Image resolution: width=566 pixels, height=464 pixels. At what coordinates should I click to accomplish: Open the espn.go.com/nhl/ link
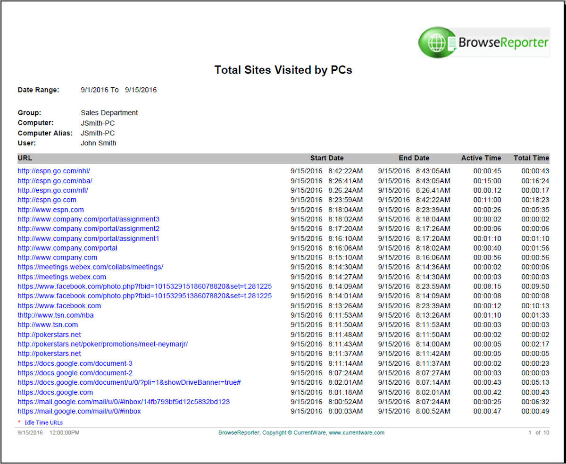(54, 171)
